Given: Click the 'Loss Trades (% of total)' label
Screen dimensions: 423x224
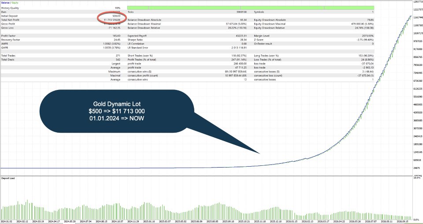Looking at the screenshot, I should (267, 60).
